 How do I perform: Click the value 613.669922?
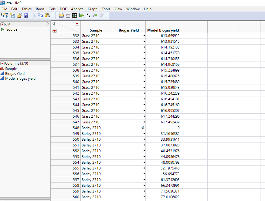(x=170, y=35)
